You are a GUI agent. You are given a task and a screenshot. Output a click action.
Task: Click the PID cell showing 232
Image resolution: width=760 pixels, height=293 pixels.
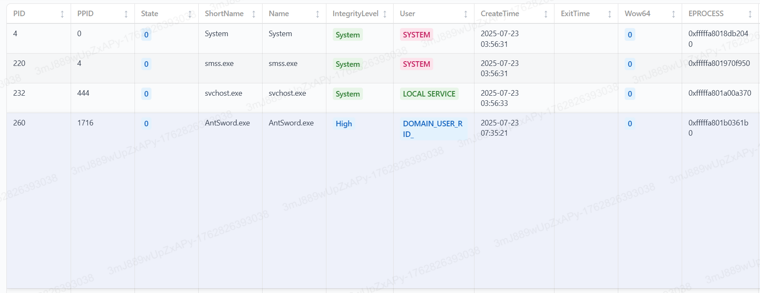19,93
